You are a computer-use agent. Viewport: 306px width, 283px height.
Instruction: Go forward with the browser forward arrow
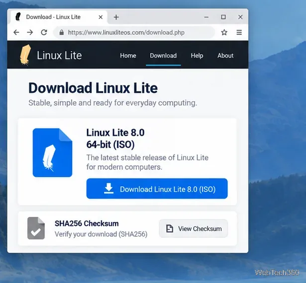pos(30,32)
